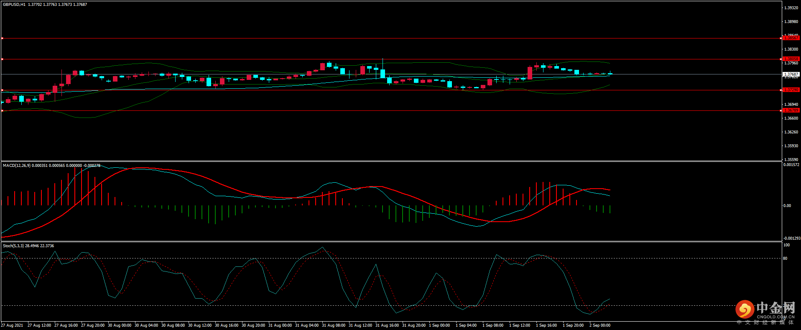The height and width of the screenshot is (330, 801).
Task: Click the 1 Sep 04:00 time label
Action: pyautogui.click(x=466, y=325)
